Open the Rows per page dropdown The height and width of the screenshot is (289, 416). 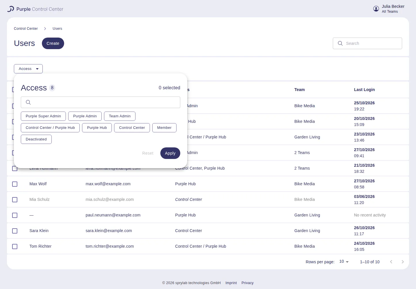[344, 262]
